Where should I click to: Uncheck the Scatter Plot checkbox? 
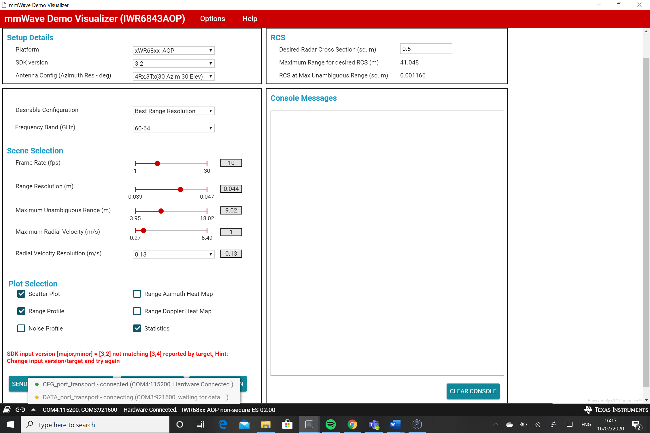(x=21, y=294)
